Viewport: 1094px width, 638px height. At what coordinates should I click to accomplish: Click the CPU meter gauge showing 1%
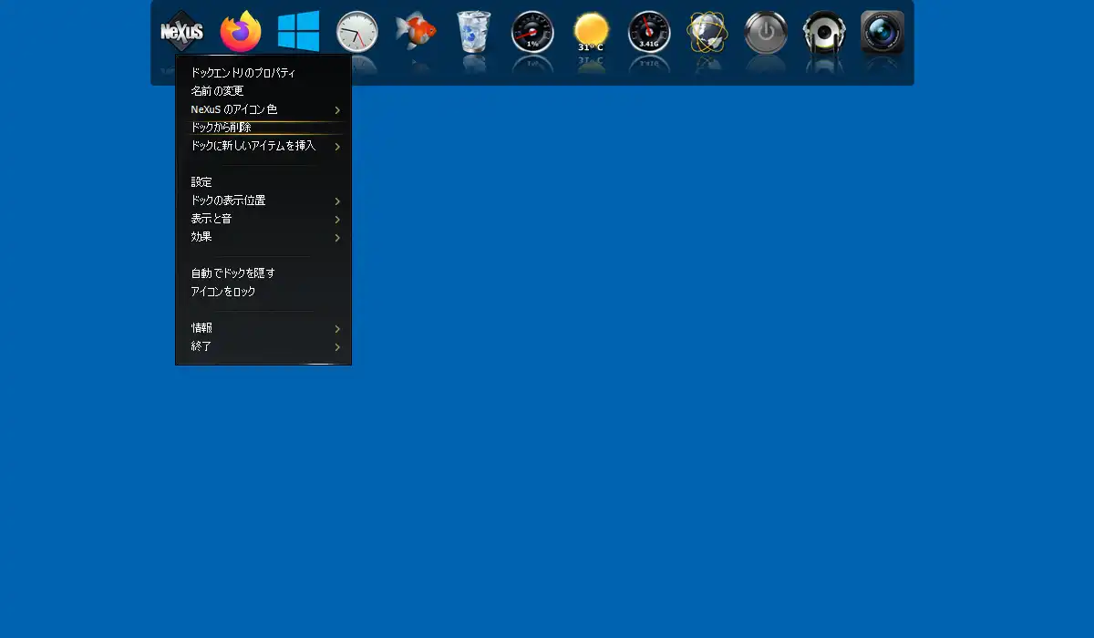[532, 33]
